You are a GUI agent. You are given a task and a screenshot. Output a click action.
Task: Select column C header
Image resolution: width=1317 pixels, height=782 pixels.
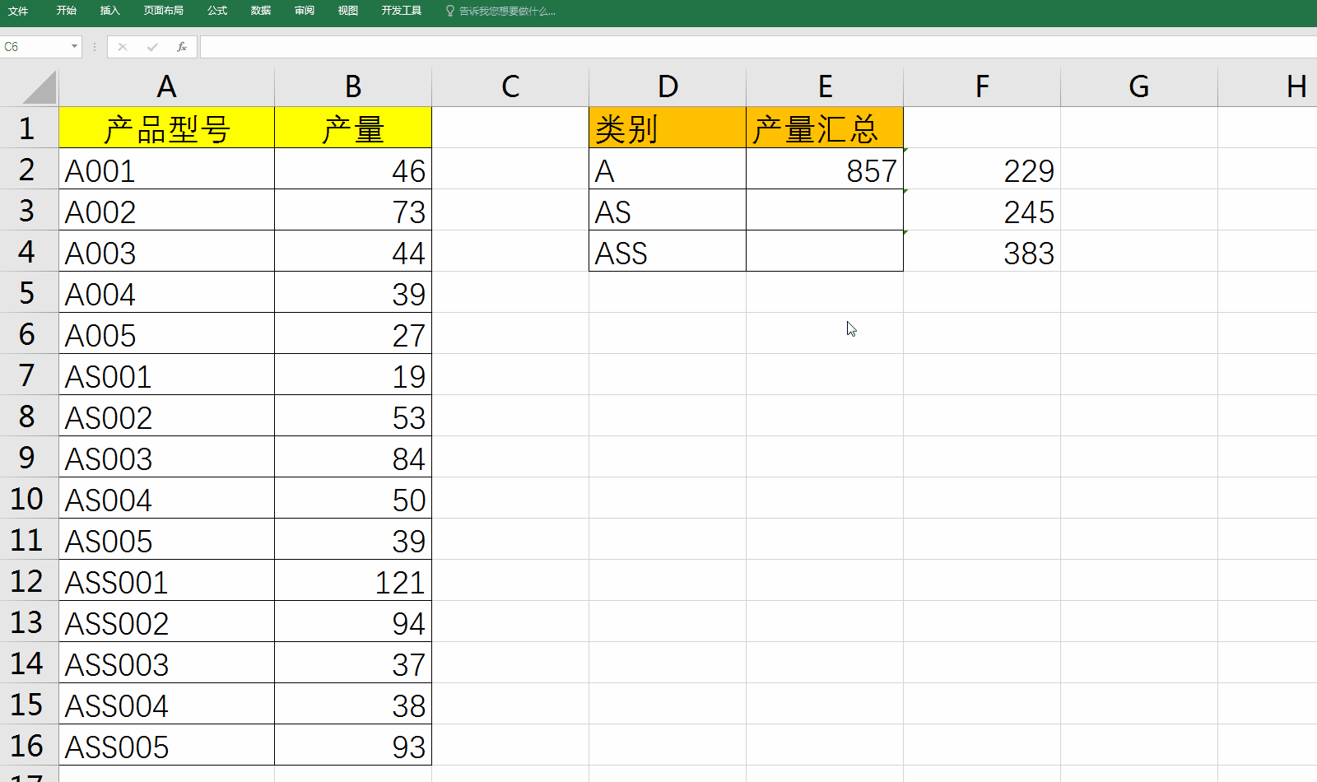coord(510,86)
